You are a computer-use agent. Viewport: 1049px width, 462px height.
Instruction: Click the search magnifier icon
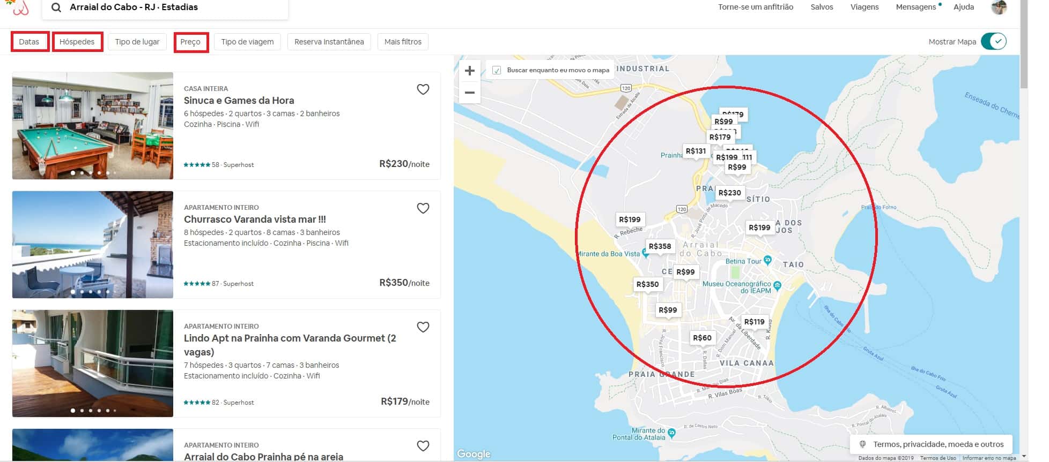[x=56, y=7]
